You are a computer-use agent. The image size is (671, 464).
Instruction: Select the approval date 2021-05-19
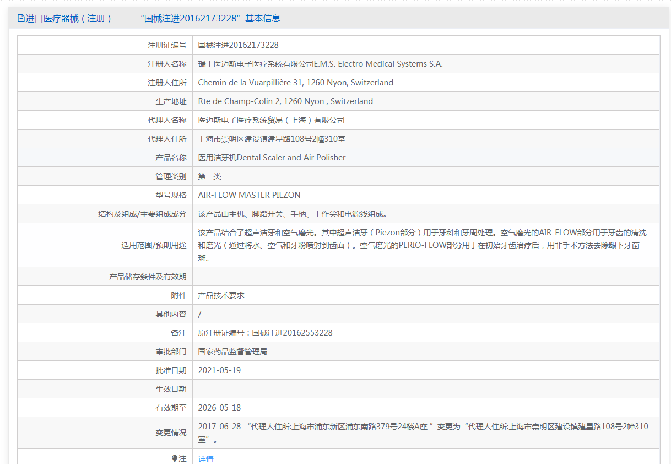(220, 370)
